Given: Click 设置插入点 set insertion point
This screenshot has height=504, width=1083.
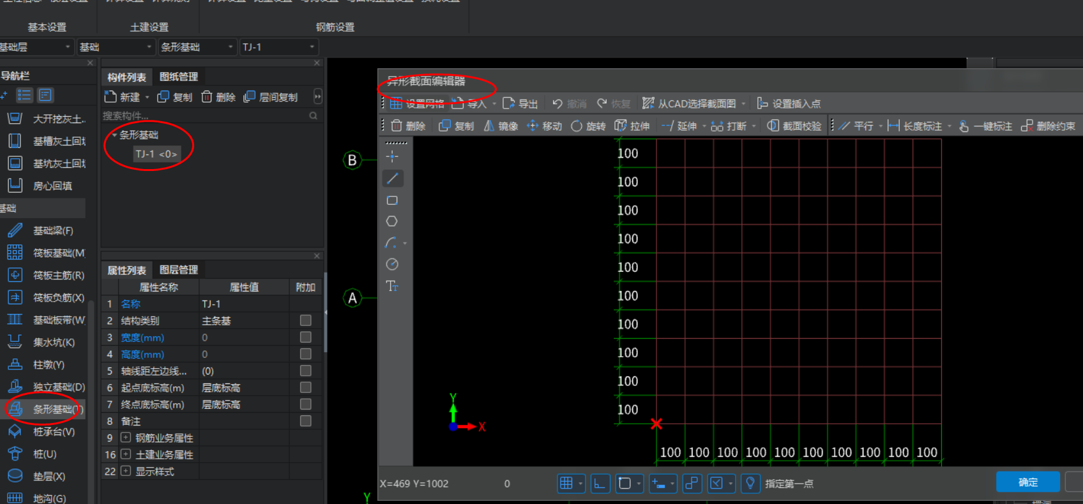Looking at the screenshot, I should (x=789, y=103).
